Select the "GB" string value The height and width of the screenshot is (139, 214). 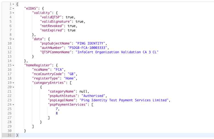coord(72,74)
